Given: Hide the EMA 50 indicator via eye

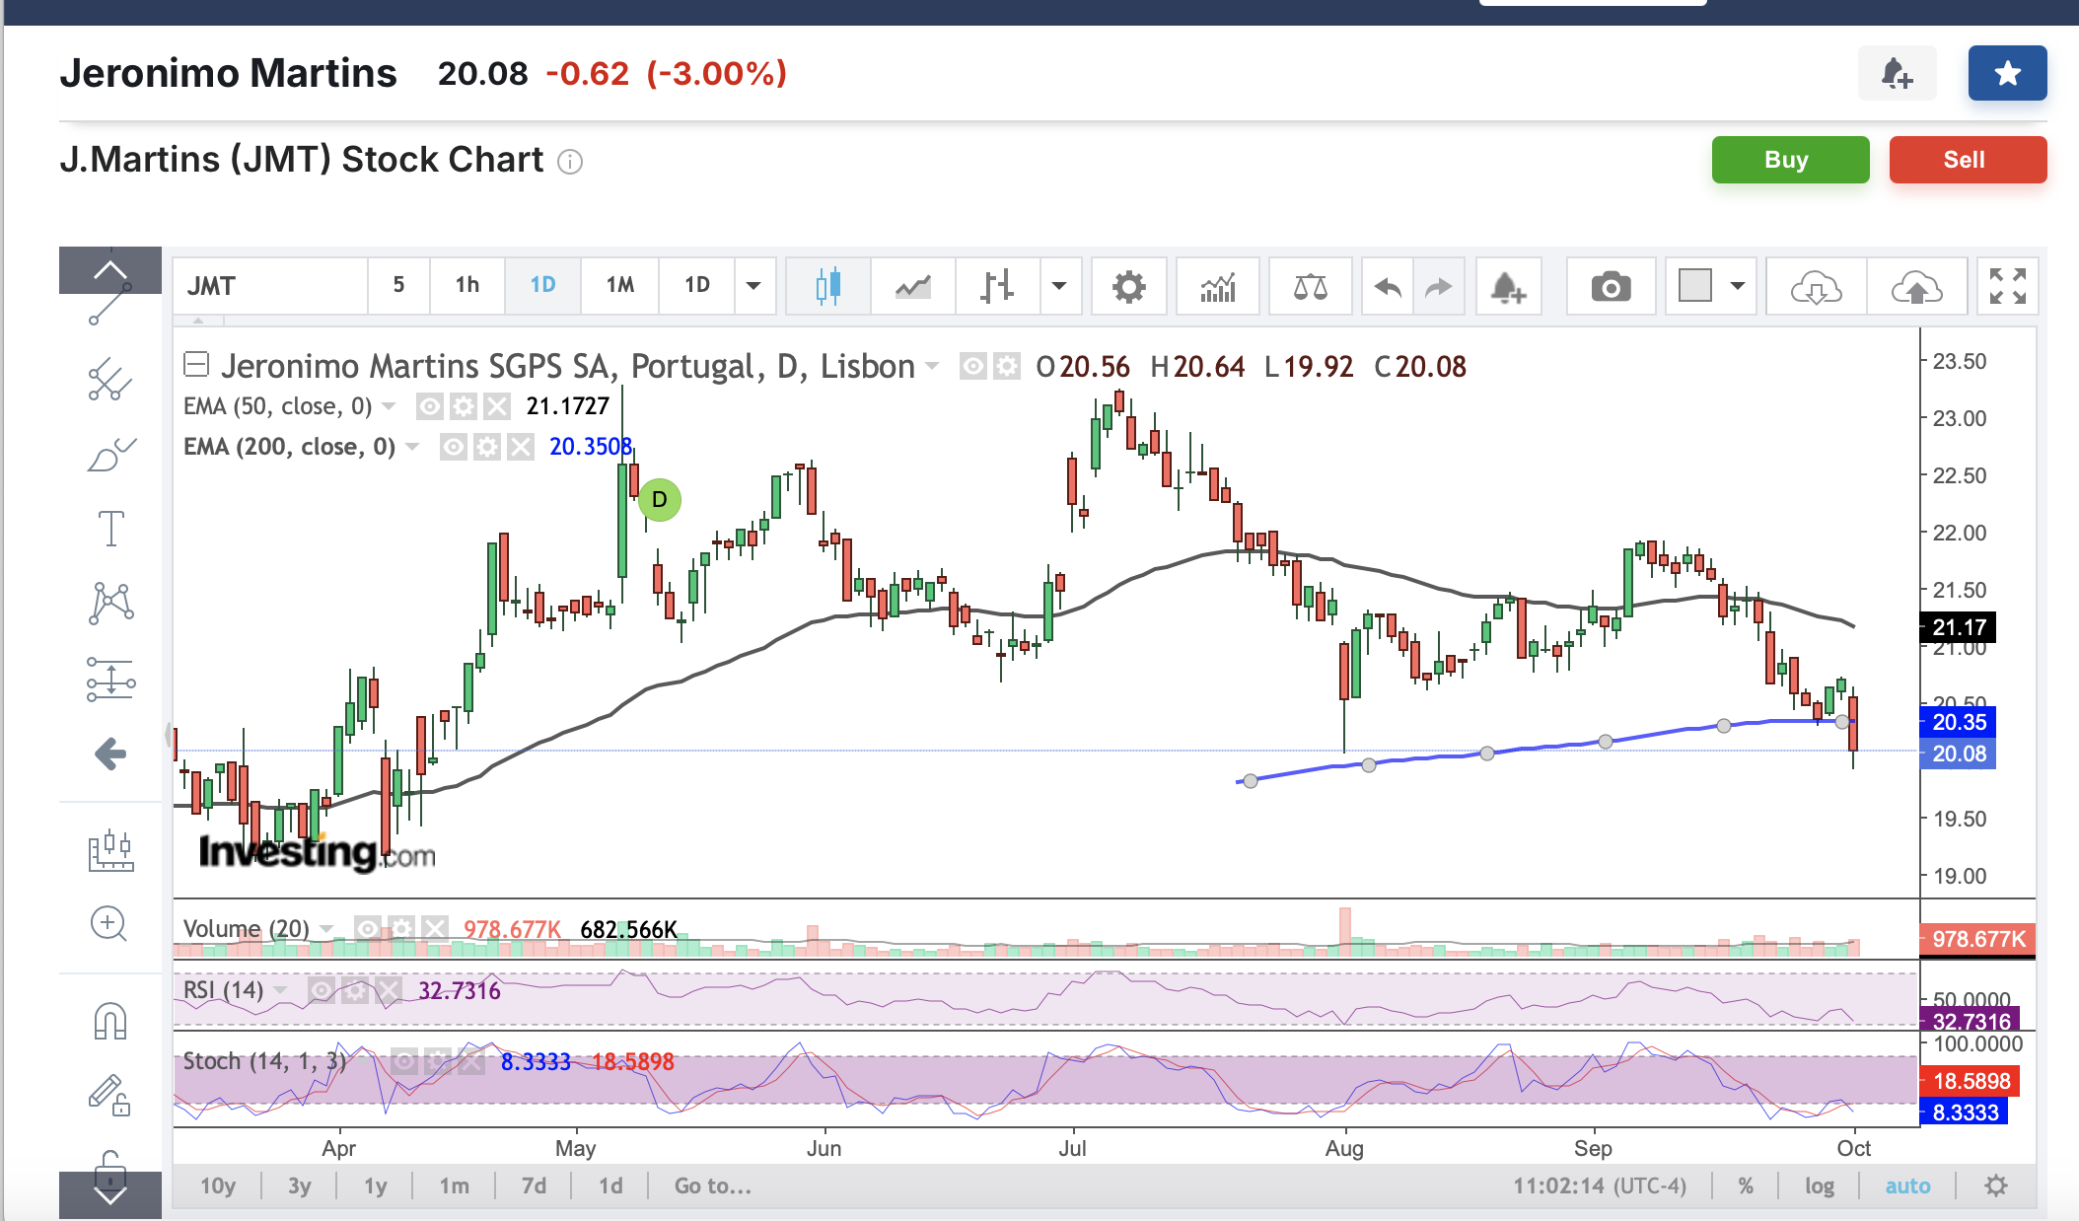Looking at the screenshot, I should tap(429, 406).
